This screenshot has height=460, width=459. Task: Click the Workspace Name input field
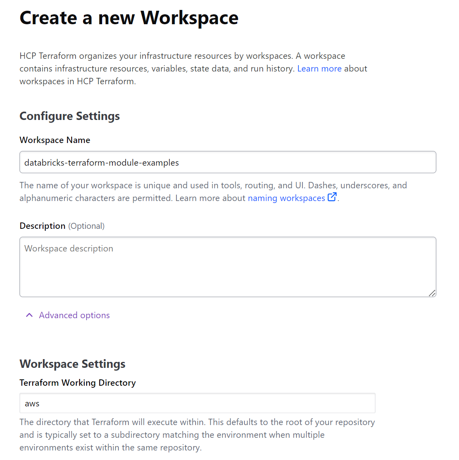(x=228, y=162)
